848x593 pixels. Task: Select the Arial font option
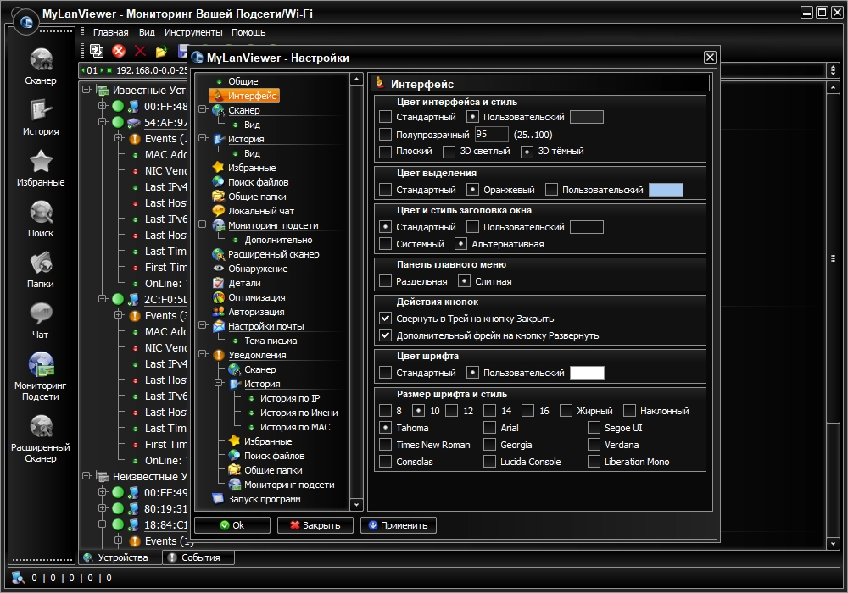(x=490, y=428)
